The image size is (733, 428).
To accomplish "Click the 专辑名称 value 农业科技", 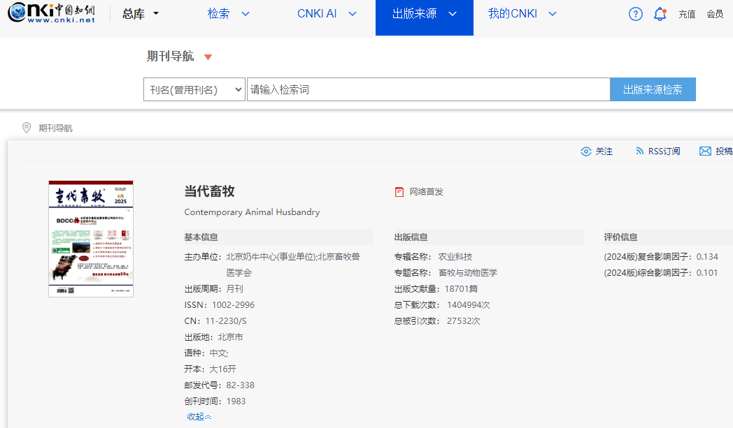I will tap(455, 257).
